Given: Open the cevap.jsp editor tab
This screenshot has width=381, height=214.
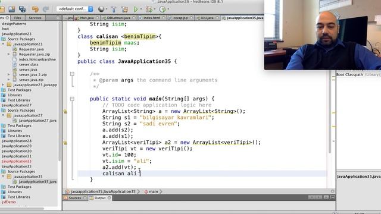Looking at the screenshot, I should coord(180,18).
